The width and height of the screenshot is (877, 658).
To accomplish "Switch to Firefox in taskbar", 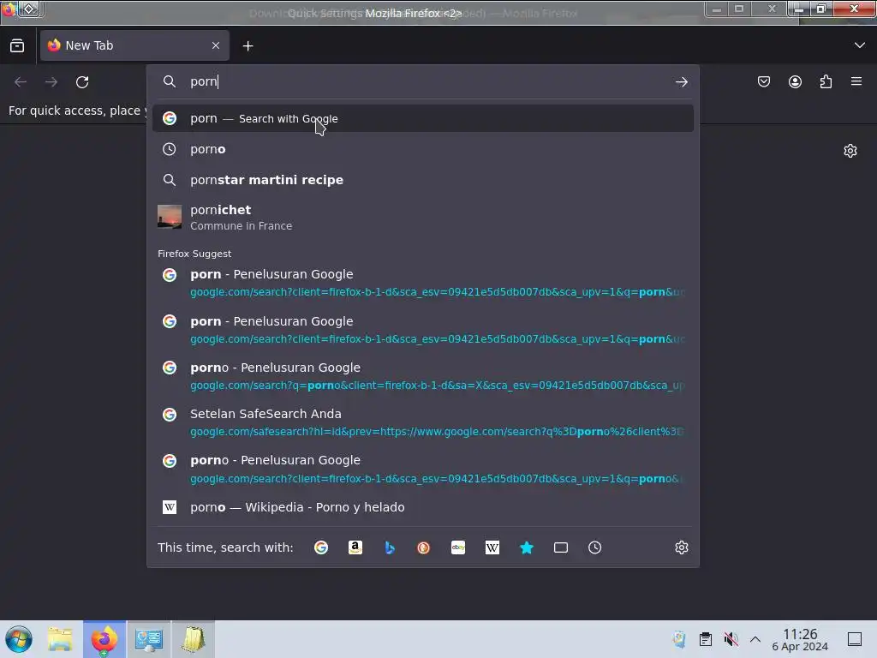I will click(x=104, y=639).
